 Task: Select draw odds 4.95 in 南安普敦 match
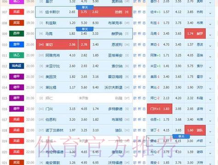(x=84, y=163)
